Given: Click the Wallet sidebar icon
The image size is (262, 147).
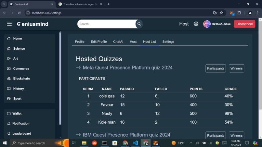Looking at the screenshot, I should pyautogui.click(x=9, y=114).
